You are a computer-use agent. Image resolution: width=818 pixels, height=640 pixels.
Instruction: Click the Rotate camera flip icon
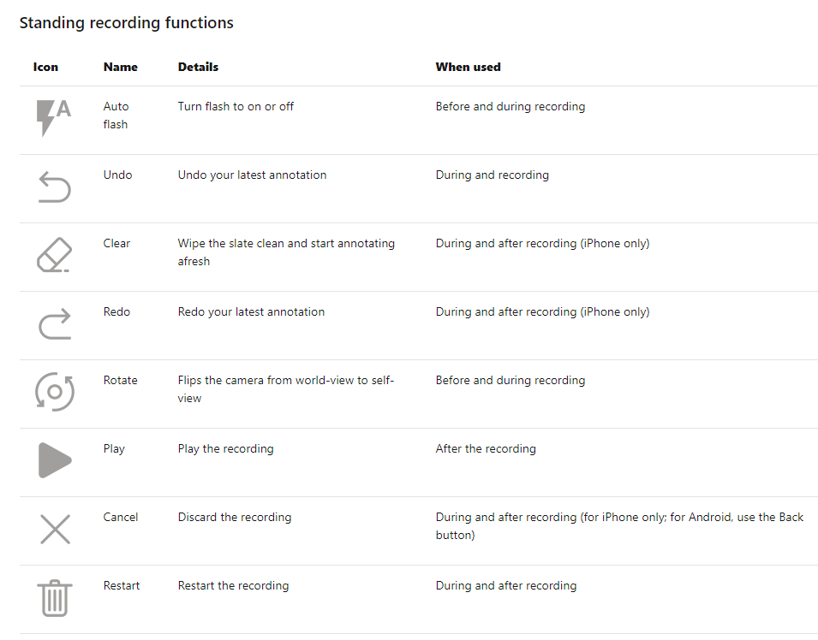pyautogui.click(x=55, y=392)
